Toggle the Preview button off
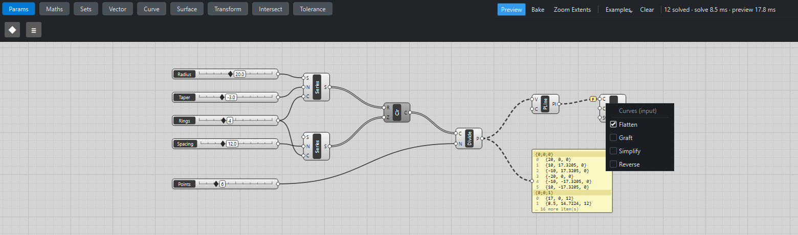798x235 pixels. [512, 9]
